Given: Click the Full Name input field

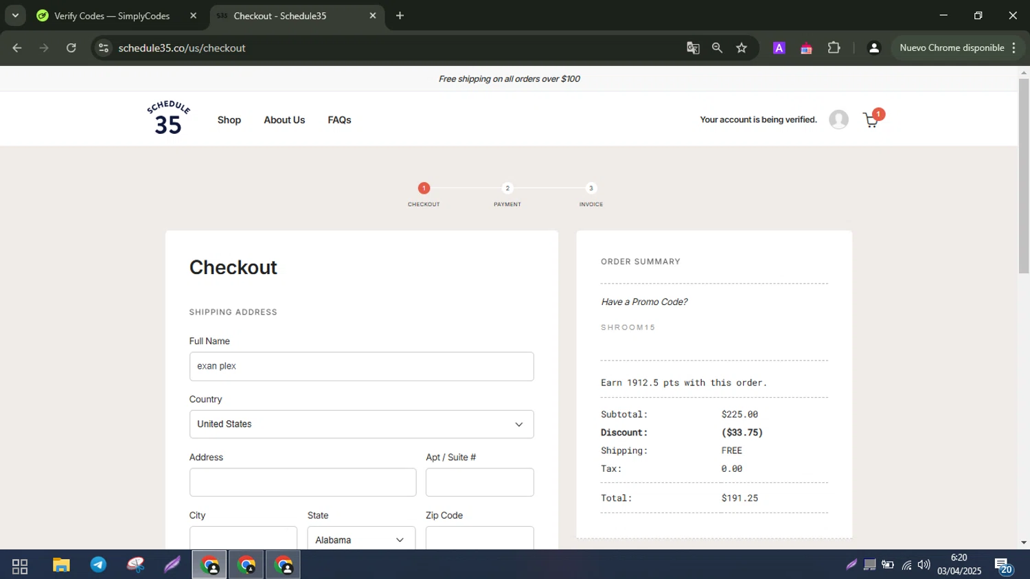Looking at the screenshot, I should pyautogui.click(x=361, y=367).
